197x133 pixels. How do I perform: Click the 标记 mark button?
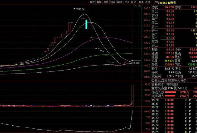[133, 2]
